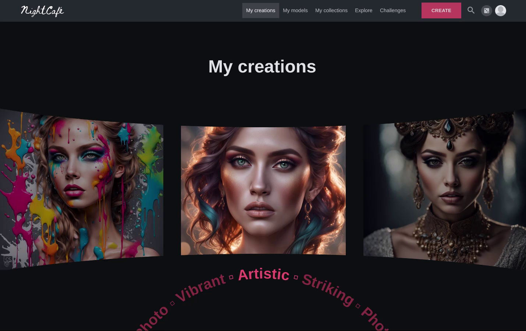Click the random dice icon in the header
Viewport: 526px width, 331px height.
[x=487, y=10]
